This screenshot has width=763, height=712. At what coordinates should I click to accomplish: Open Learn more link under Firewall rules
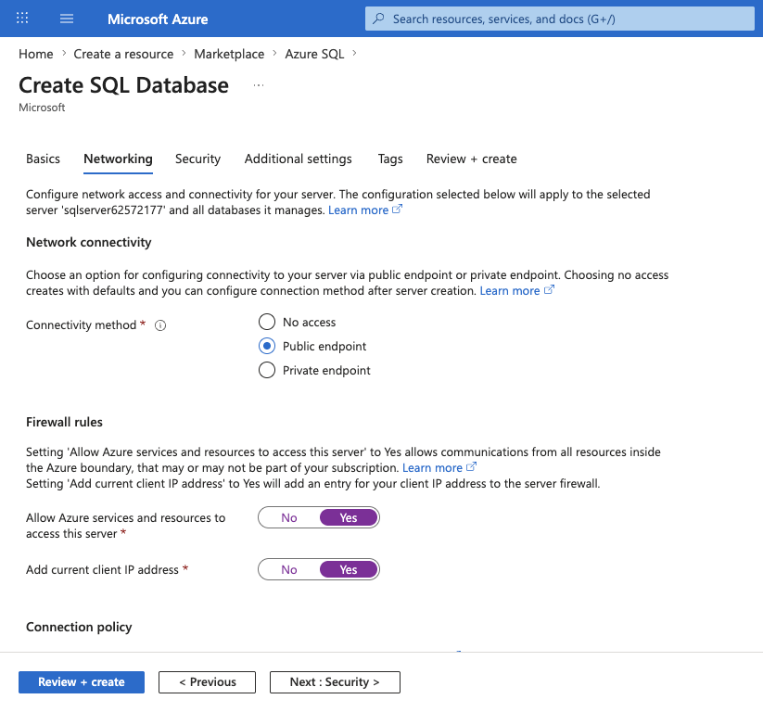pos(439,468)
